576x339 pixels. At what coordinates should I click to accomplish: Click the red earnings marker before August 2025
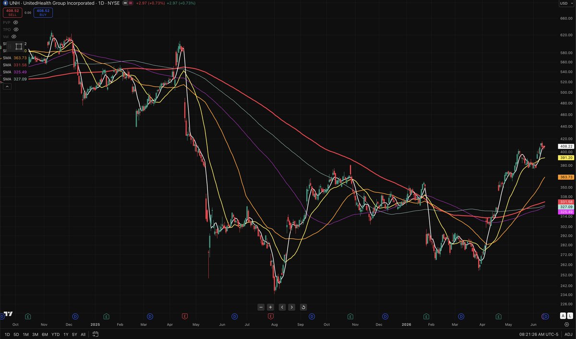pos(271,316)
